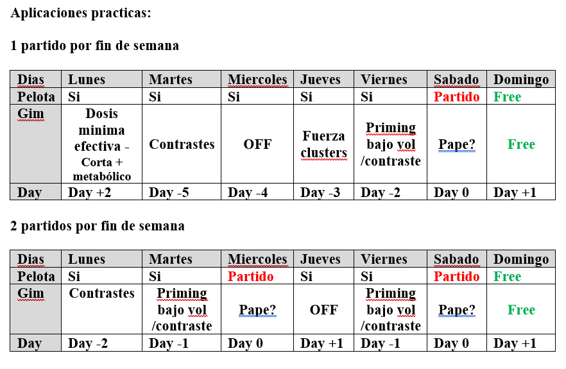Click the "Day -3" cell
This screenshot has height=369, width=566.
click(x=320, y=193)
